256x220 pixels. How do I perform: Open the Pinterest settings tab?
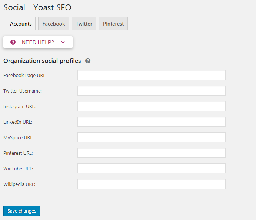point(113,24)
